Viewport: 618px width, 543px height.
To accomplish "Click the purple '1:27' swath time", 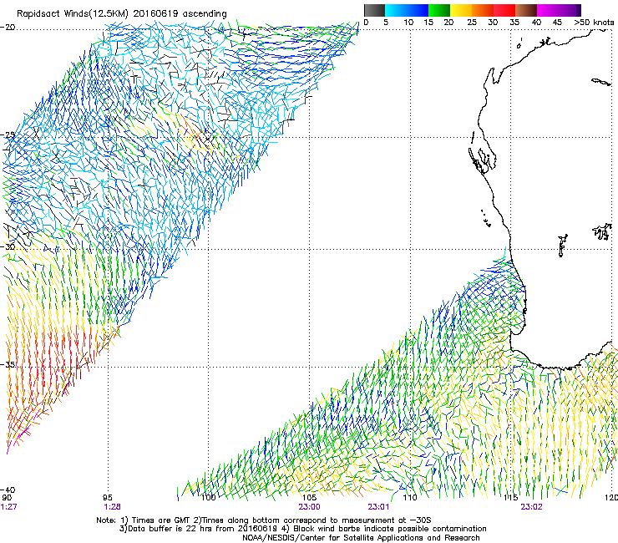I will click(8, 507).
